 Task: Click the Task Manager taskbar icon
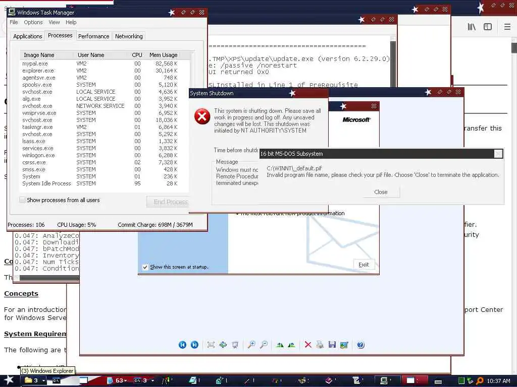pos(384,380)
